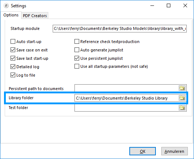Switch to the PDF Creators tab
This screenshot has height=159, width=194.
tap(35, 16)
